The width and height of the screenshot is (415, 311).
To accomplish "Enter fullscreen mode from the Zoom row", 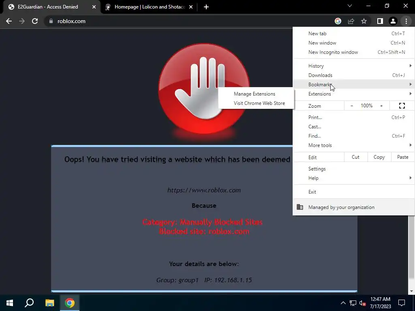I will (402, 106).
